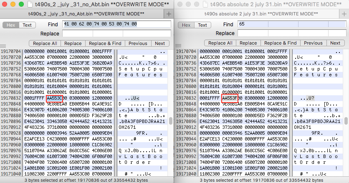Click the right window find bar grip handle
This screenshot has width=349, height=183.
point(178,46)
